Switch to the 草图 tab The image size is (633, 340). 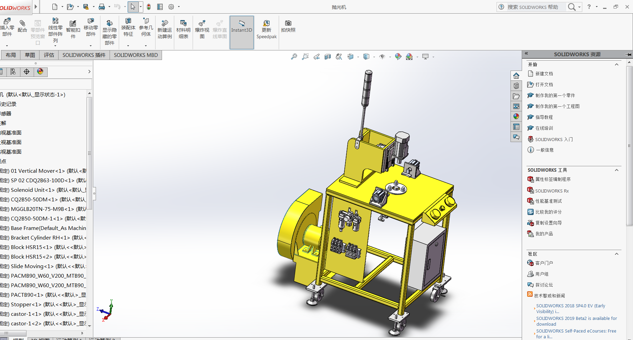[30, 55]
